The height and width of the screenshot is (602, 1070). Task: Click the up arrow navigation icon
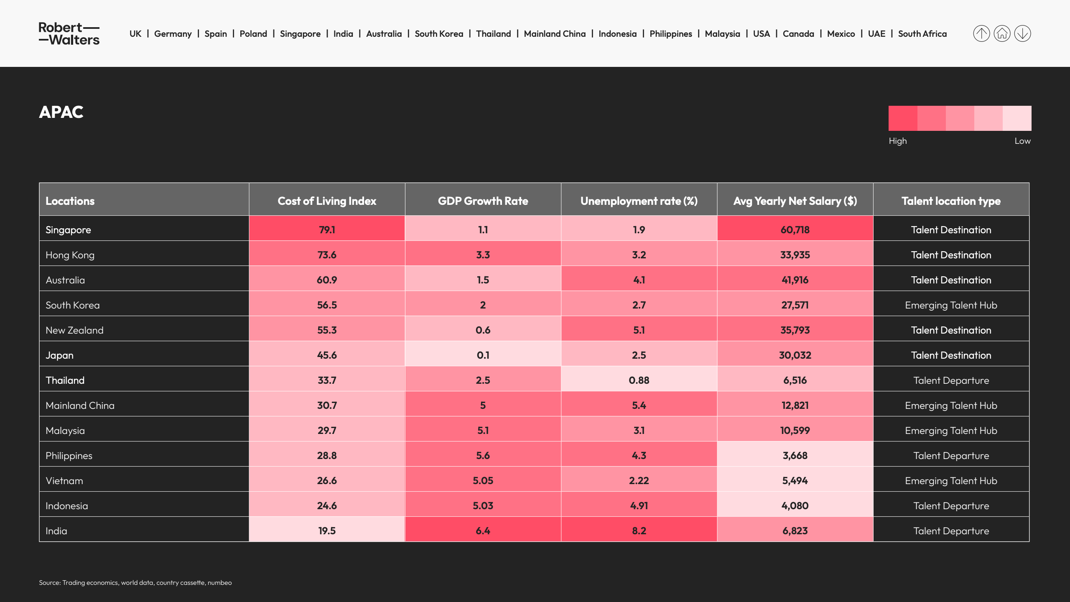click(981, 33)
